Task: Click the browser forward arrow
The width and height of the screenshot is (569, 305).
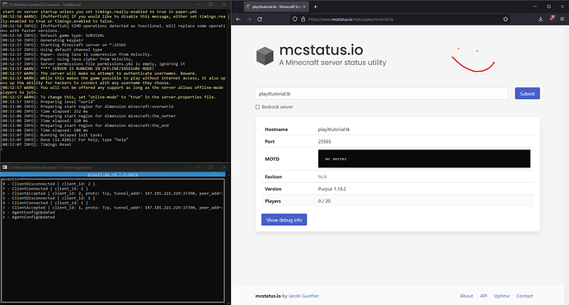Action: click(x=249, y=19)
